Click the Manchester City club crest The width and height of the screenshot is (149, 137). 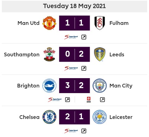(x=100, y=86)
